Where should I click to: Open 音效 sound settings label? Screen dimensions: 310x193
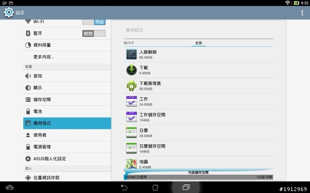[x=38, y=76]
